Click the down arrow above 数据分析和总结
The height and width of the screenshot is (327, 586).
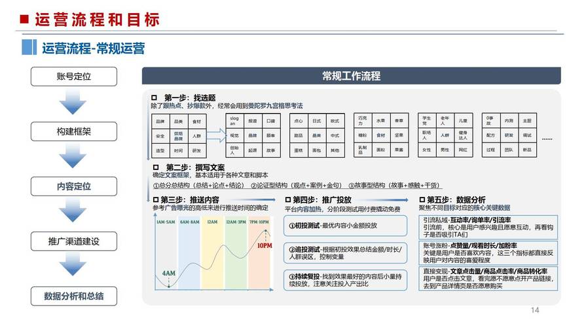(x=73, y=264)
